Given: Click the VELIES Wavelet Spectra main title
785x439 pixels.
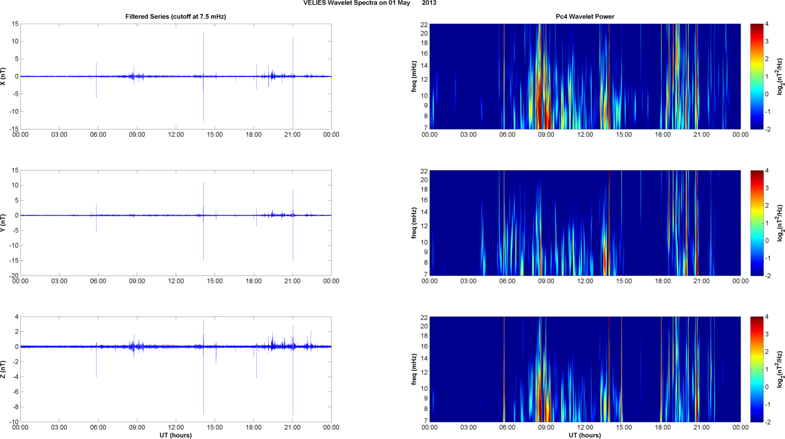Looking at the screenshot, I should pos(369,3).
